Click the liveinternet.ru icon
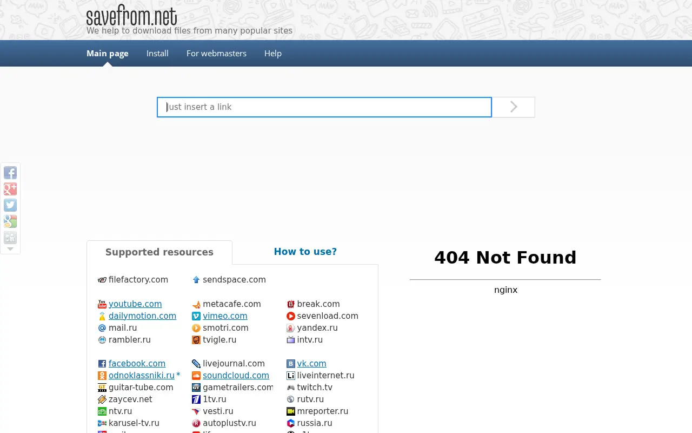The width and height of the screenshot is (692, 433). point(291,376)
